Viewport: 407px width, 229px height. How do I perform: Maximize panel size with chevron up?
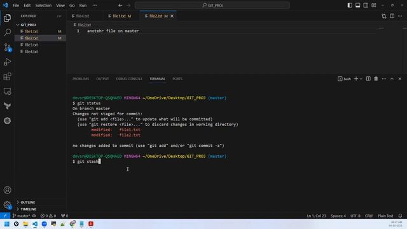pos(392,79)
